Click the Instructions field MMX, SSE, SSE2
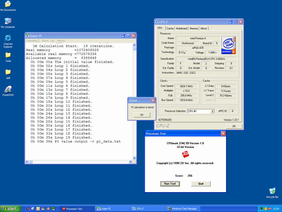The width and height of the screenshot is (282, 212). coord(206,73)
